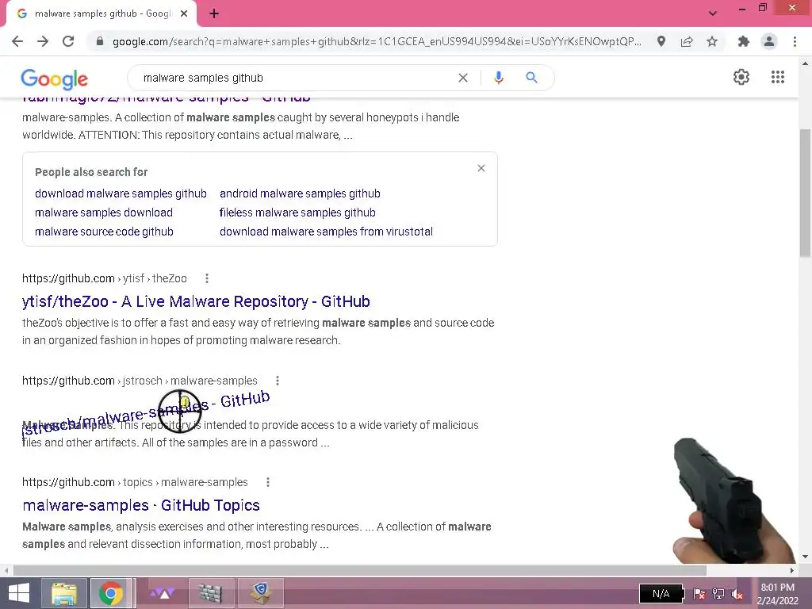Close the malware samples github tab
812x609 pixels.
184,14
